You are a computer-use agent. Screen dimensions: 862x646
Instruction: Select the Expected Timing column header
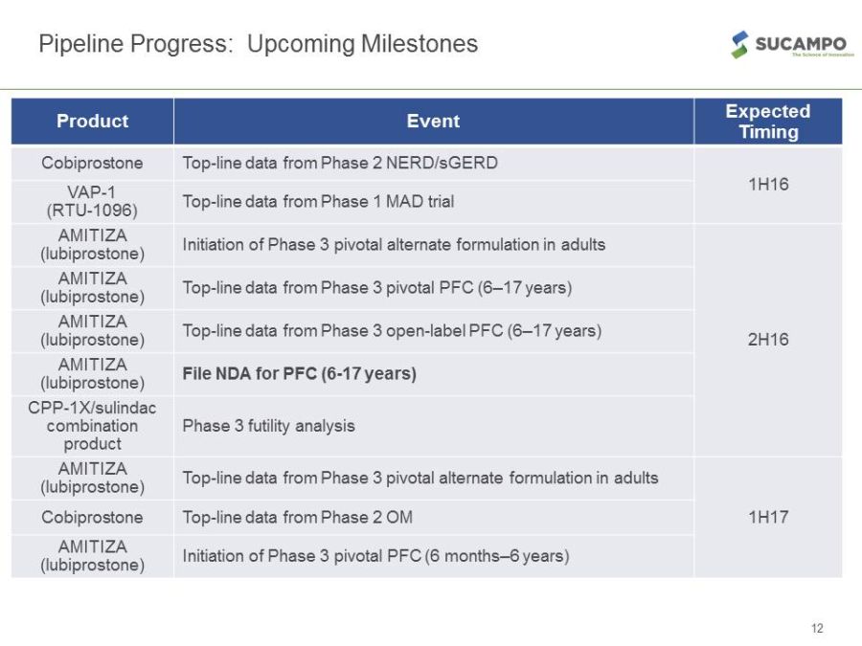[767, 122]
